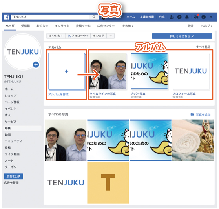Open コミュニティ in the left sidebar
Image resolution: width=219 pixels, height=209 pixels.
pos(14,141)
